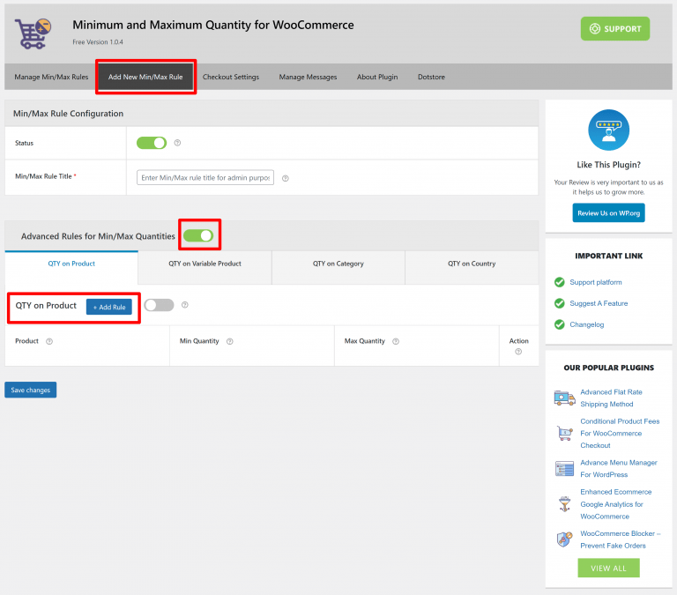Open the QTY on Category tab
677x595 pixels.
(338, 268)
